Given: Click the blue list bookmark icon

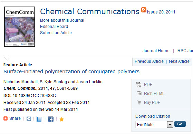Looking at the screenshot, I should [39, 119].
